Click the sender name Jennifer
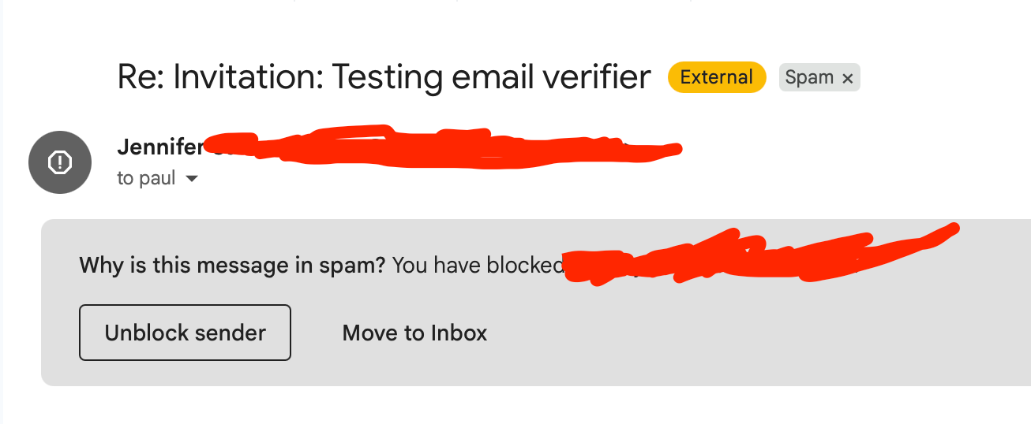Screen dimensions: 1031x424 coord(159,147)
